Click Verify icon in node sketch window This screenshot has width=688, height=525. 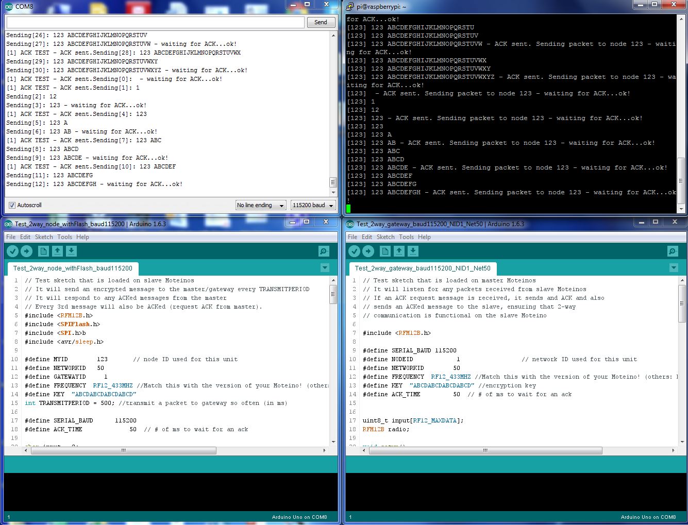(x=13, y=251)
